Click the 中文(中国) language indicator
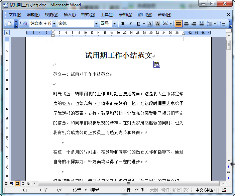Screen dimensions: 235x196 (x=205, y=190)
